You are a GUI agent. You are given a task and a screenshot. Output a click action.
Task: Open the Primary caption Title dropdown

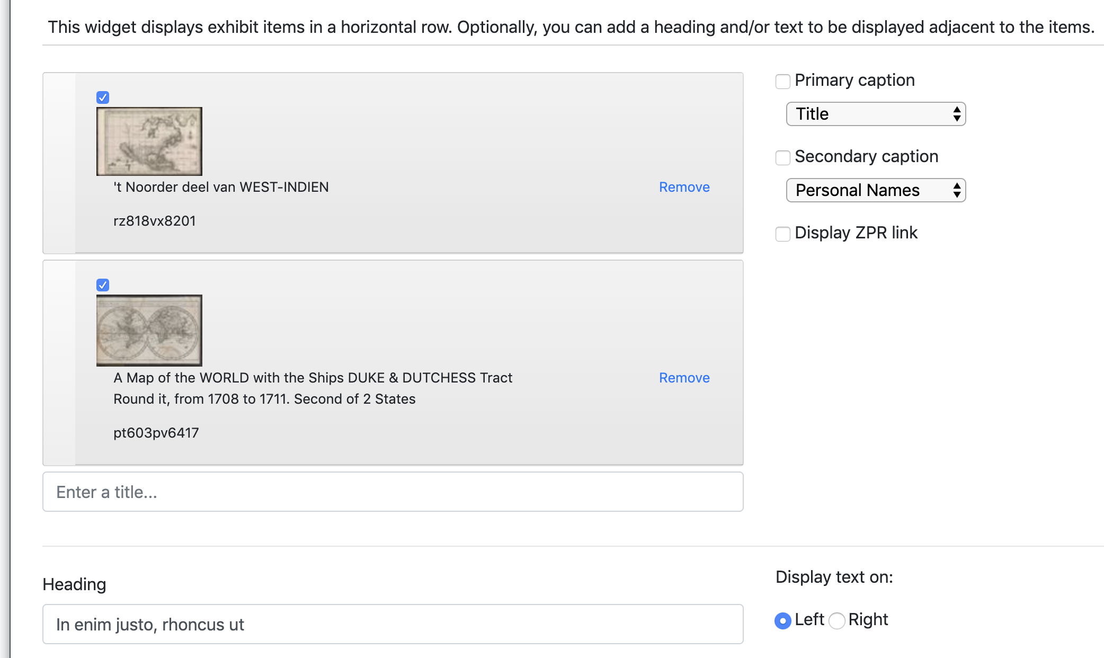point(875,114)
